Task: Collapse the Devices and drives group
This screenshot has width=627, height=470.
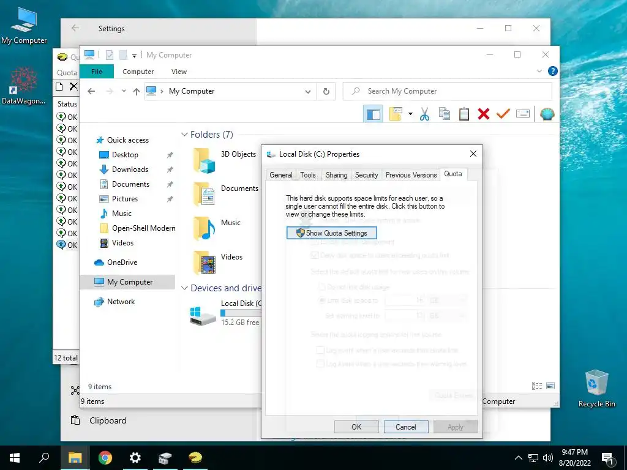Action: click(x=184, y=288)
